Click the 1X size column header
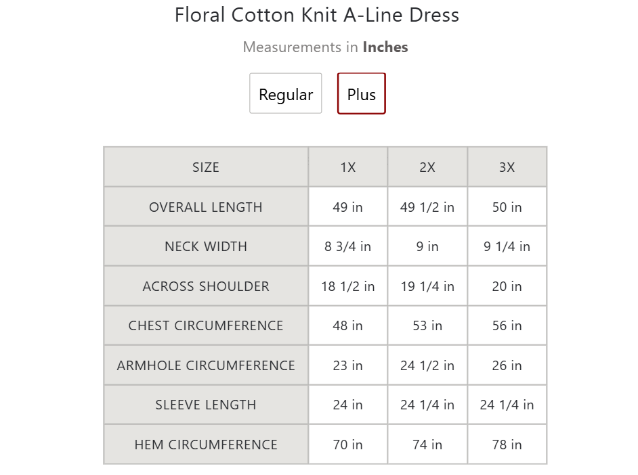 (348, 167)
